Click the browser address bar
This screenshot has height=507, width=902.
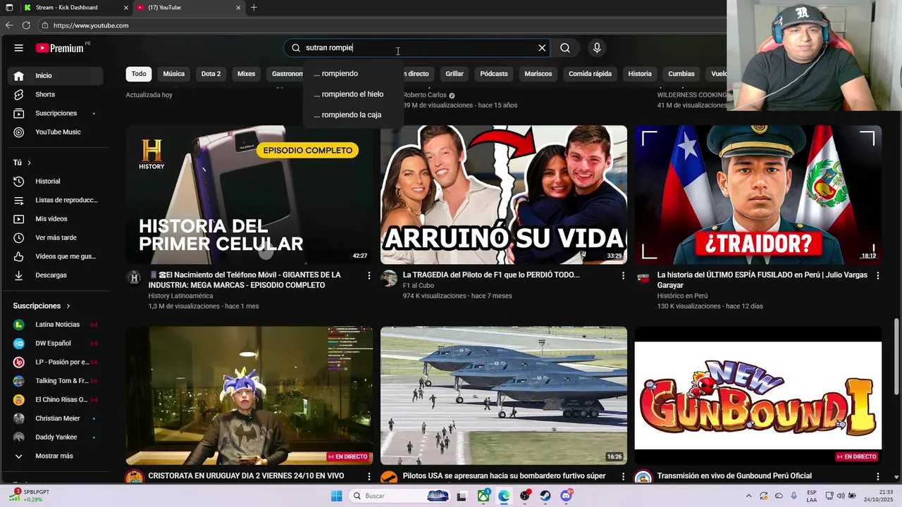[381, 25]
